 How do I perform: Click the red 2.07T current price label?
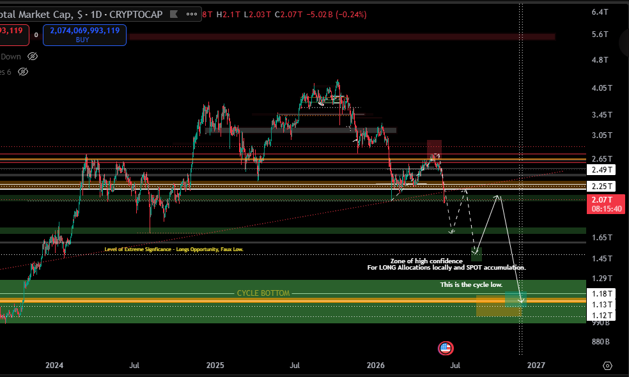tap(602, 200)
